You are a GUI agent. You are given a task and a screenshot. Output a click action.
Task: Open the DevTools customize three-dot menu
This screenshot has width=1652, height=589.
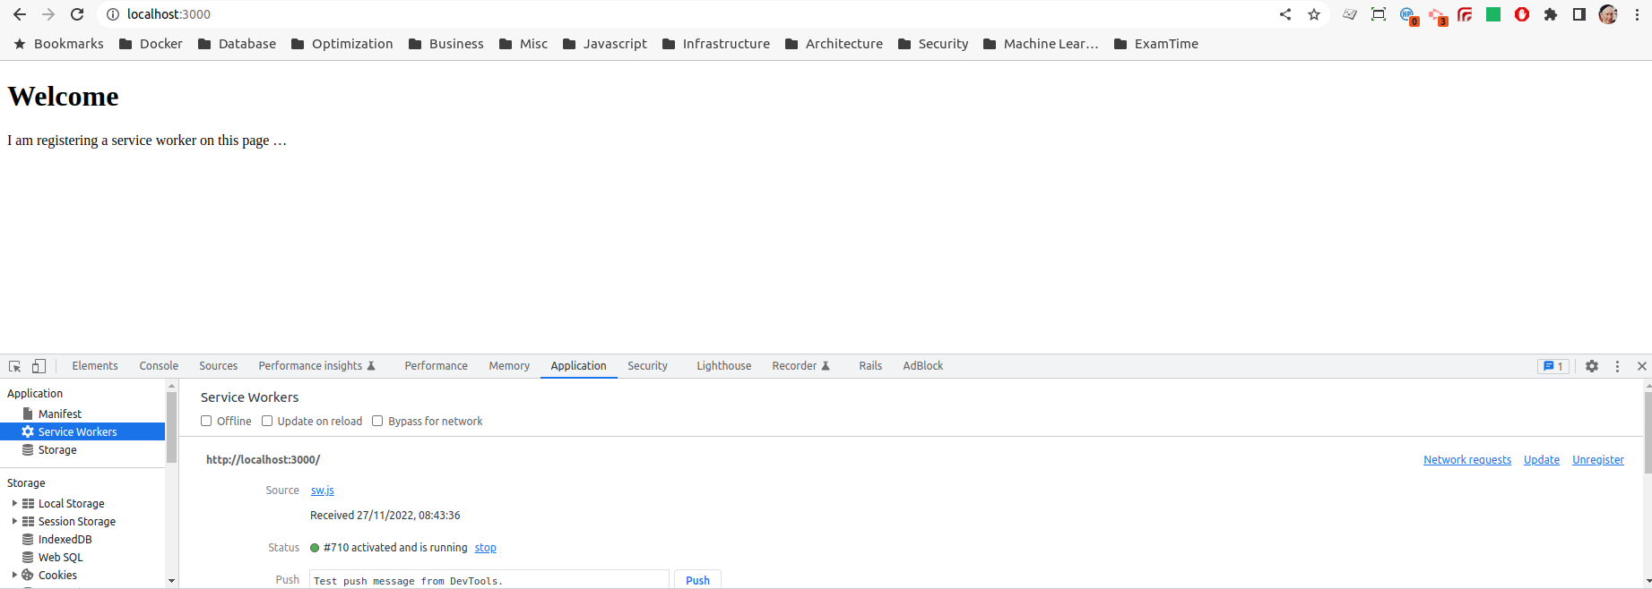click(x=1617, y=366)
